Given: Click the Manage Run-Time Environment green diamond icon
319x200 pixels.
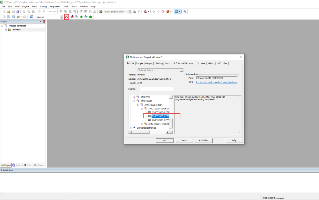Looking at the screenshot, I should (81, 17).
